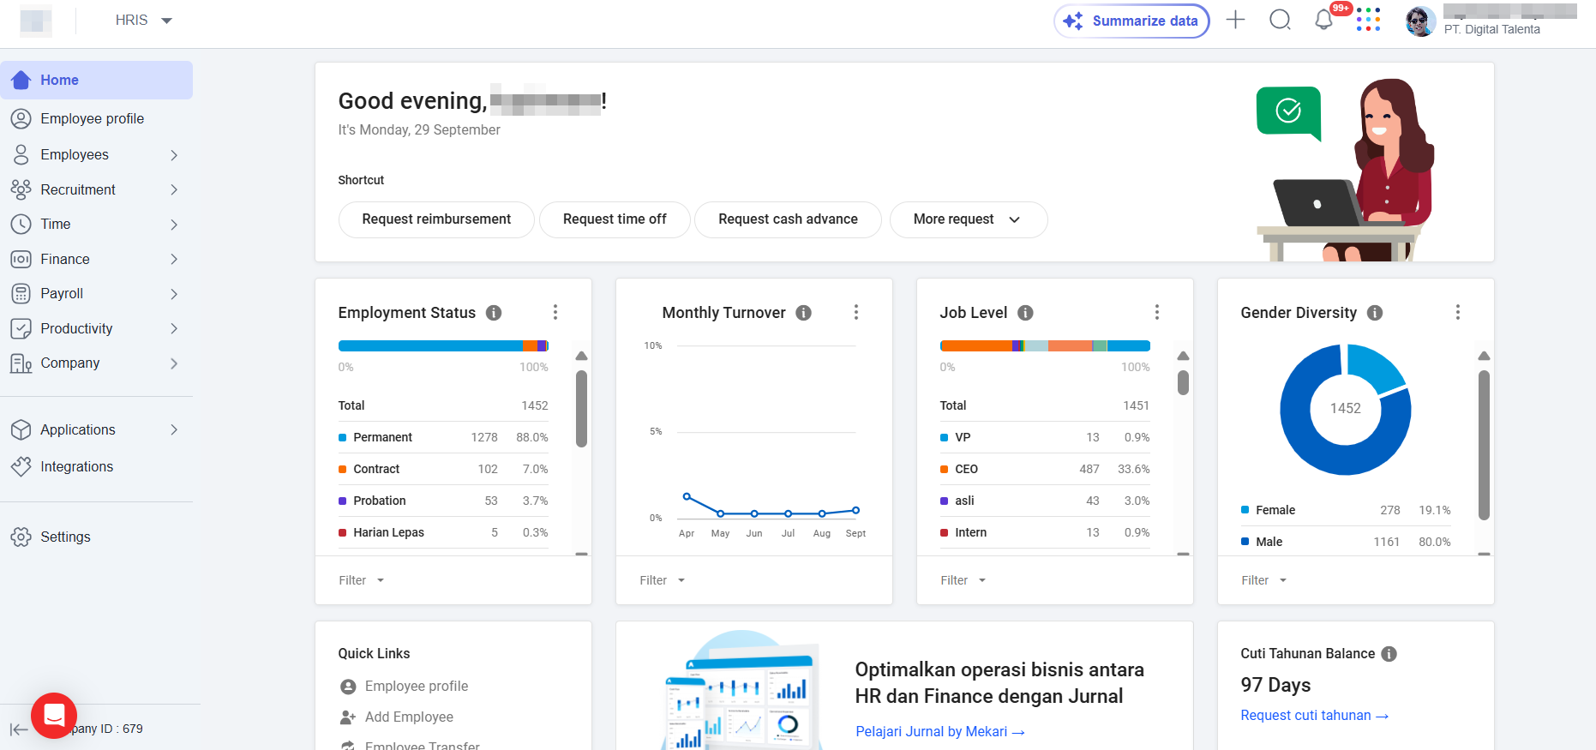Go to Employee profile in sidebar
Screen dimensions: 1596x750
click(x=92, y=118)
